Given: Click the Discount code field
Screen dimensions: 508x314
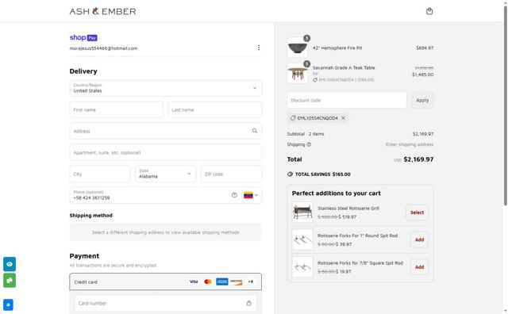Looking at the screenshot, I should [x=347, y=101].
